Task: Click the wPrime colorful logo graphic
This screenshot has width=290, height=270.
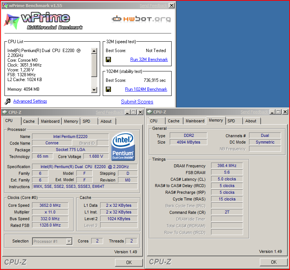Action: pos(12,21)
